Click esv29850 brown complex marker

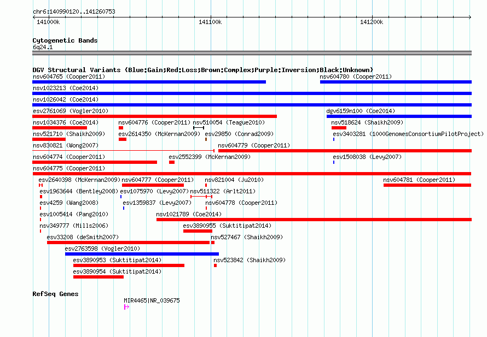pyautogui.click(x=206, y=139)
